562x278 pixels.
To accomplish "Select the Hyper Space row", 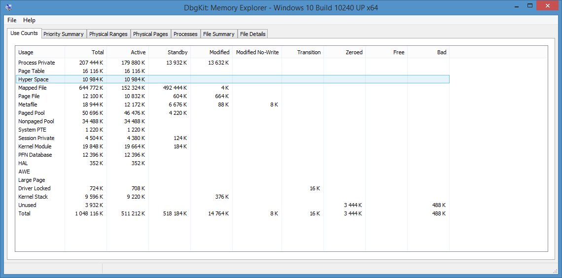I will point(233,79).
